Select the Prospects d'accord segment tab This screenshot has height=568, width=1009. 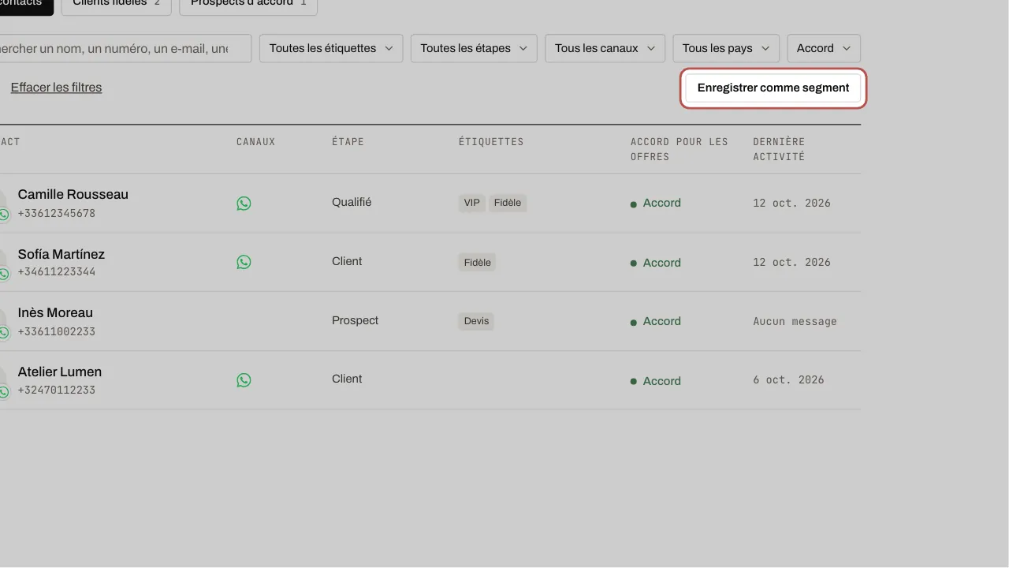(x=248, y=5)
